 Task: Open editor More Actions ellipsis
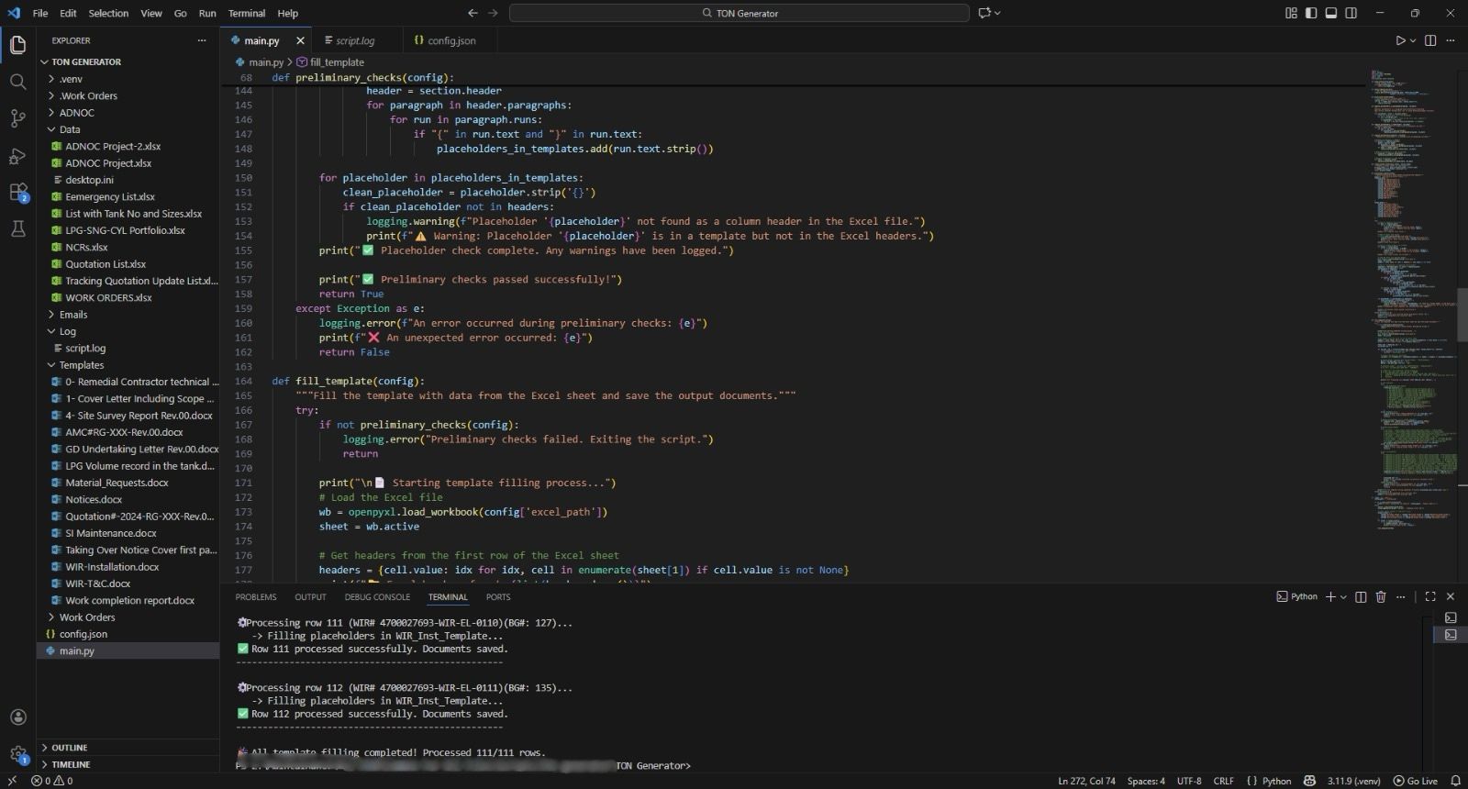[x=1451, y=40]
